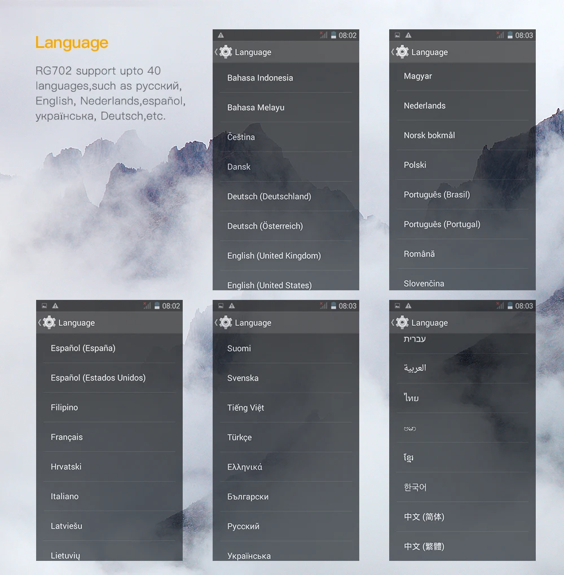Choose Polski language
Screen dimensions: 564x575
tap(462, 165)
